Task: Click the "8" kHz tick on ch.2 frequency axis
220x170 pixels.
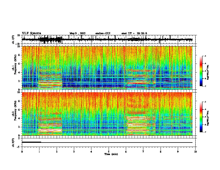Action: [19, 101]
